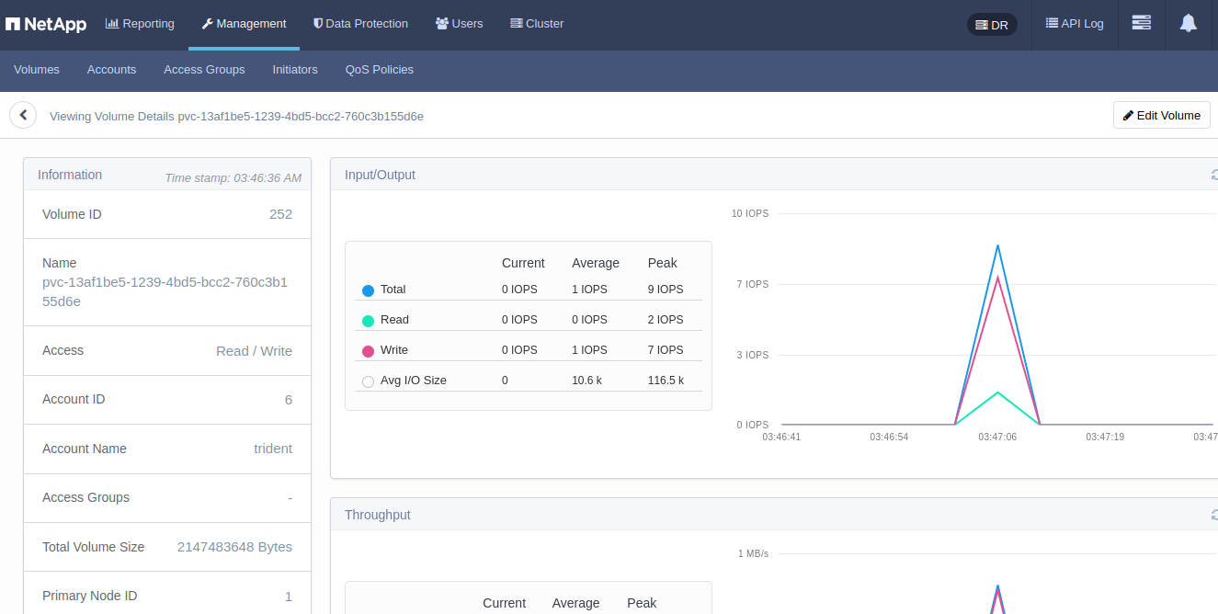Click the Primary Node ID value 1

tap(289, 597)
